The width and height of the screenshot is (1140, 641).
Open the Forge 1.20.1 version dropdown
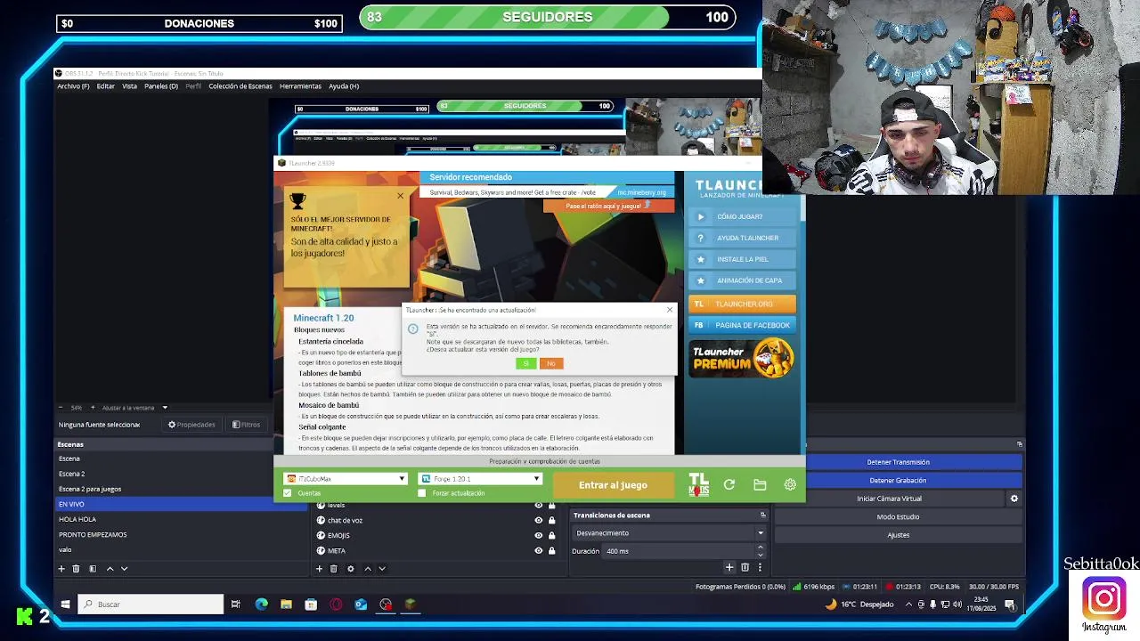(x=480, y=479)
